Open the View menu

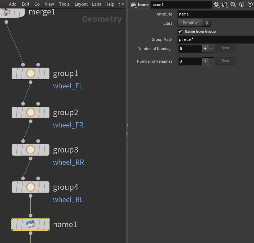[x=49, y=4]
